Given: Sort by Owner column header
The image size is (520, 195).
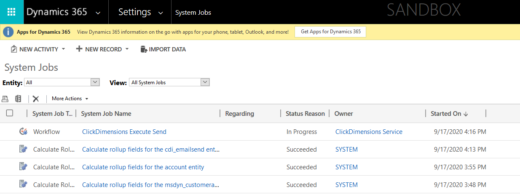Looking at the screenshot, I should 344,113.
